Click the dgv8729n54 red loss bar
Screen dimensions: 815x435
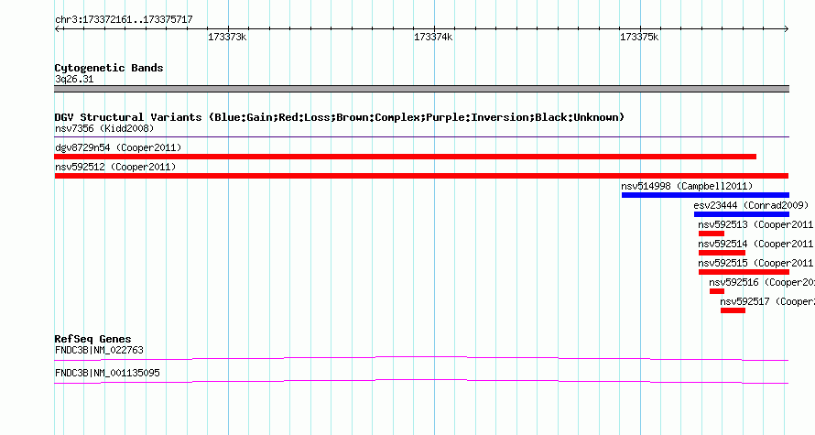(x=406, y=157)
